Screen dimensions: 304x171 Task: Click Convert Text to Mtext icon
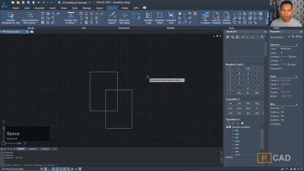click(71, 15)
